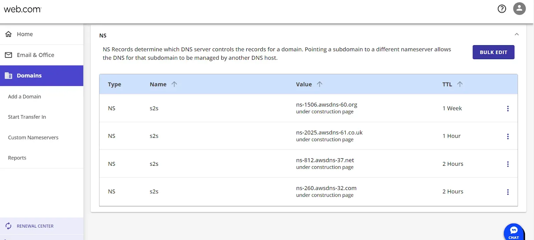This screenshot has width=534, height=240.
Task: Click the Home house icon
Action: point(9,34)
